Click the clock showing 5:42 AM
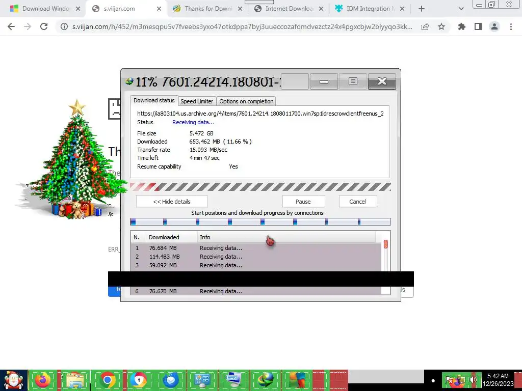The height and width of the screenshot is (391, 522). 498,380
